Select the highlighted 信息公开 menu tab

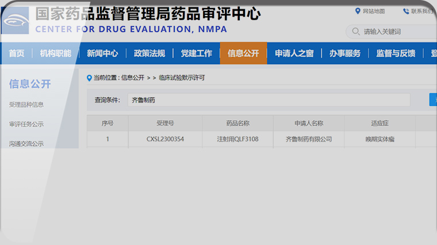(243, 53)
